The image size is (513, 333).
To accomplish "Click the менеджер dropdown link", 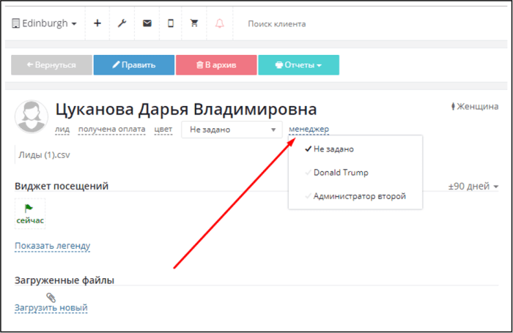I will pyautogui.click(x=309, y=129).
